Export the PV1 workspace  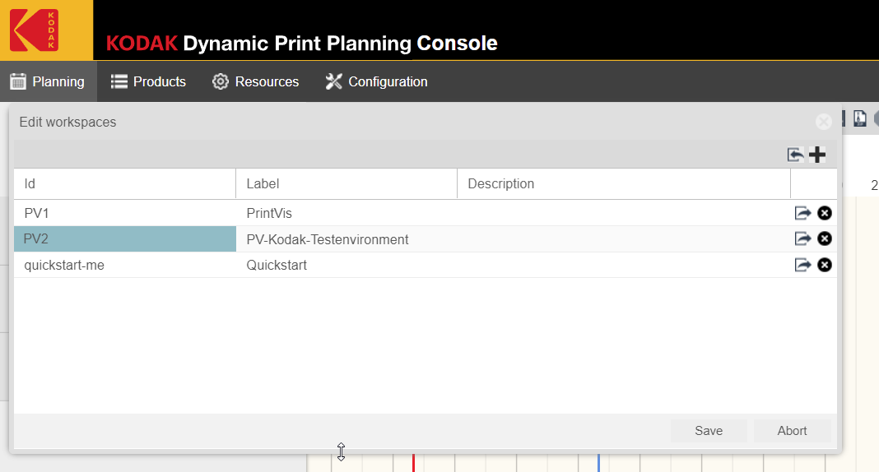point(802,214)
